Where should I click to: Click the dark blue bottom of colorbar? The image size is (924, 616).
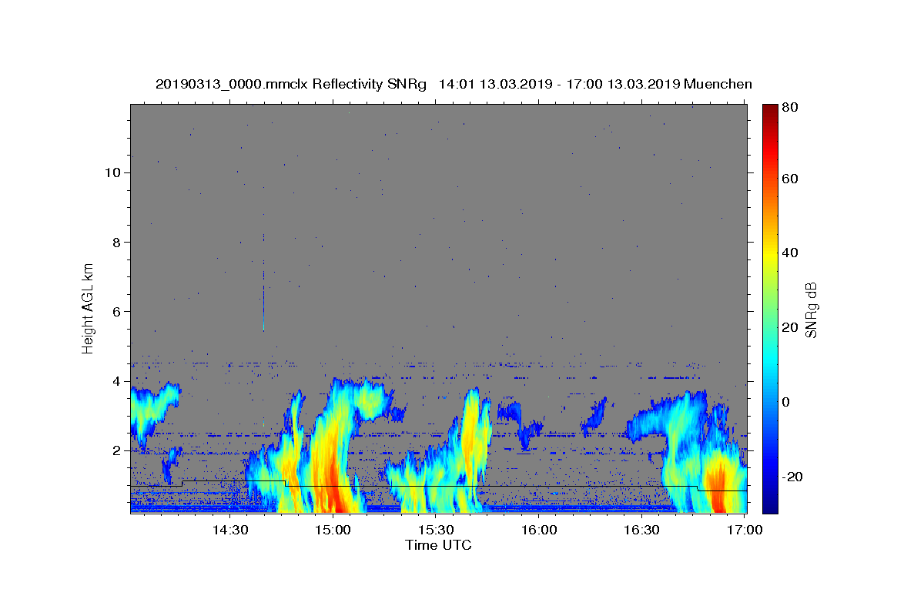770,508
